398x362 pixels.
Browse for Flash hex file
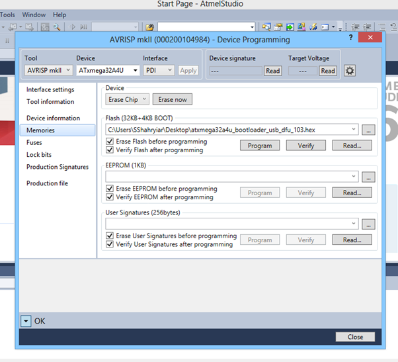coord(368,130)
